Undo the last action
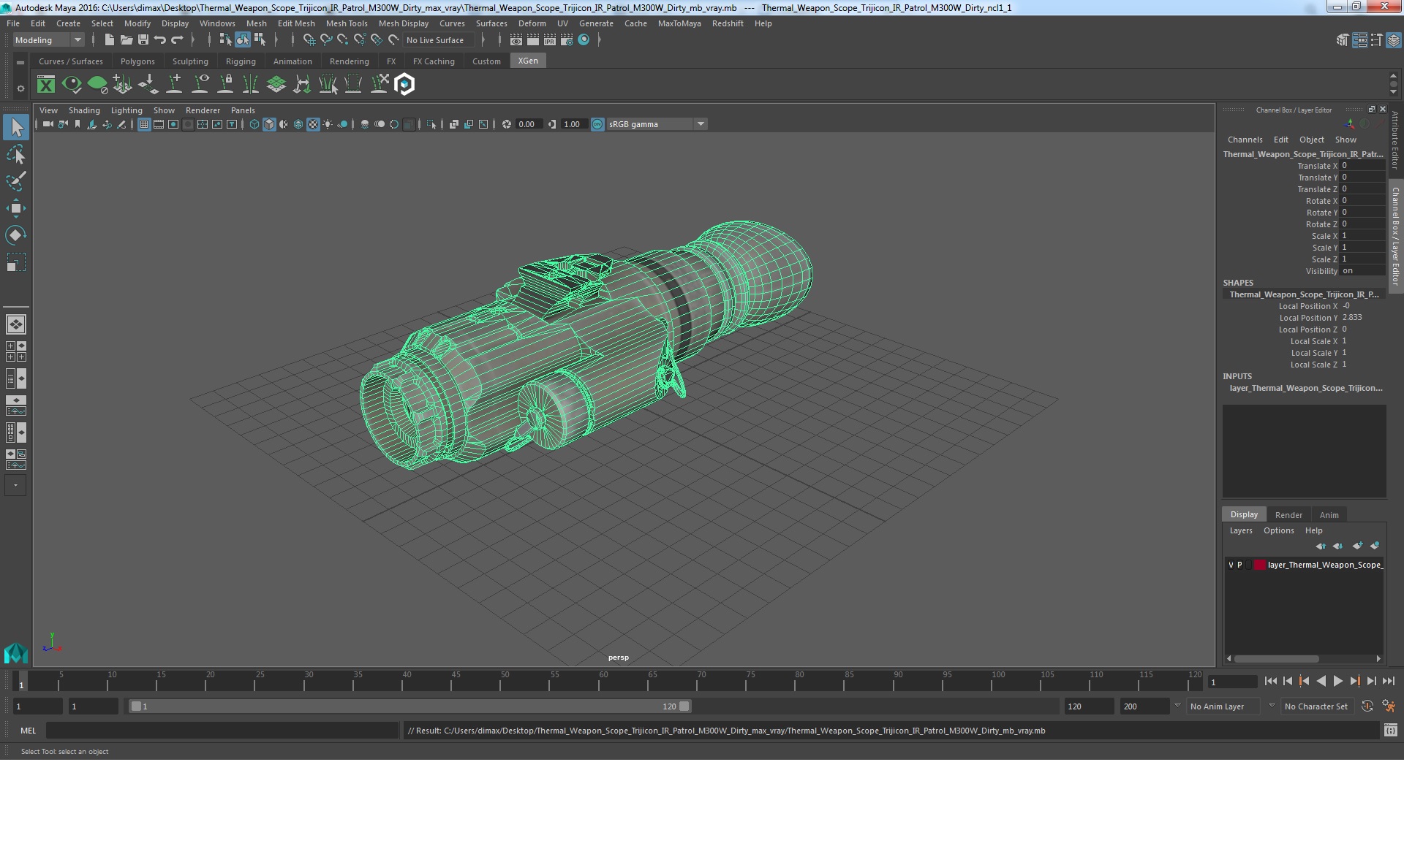Screen dimensions: 1404x846 (160, 40)
